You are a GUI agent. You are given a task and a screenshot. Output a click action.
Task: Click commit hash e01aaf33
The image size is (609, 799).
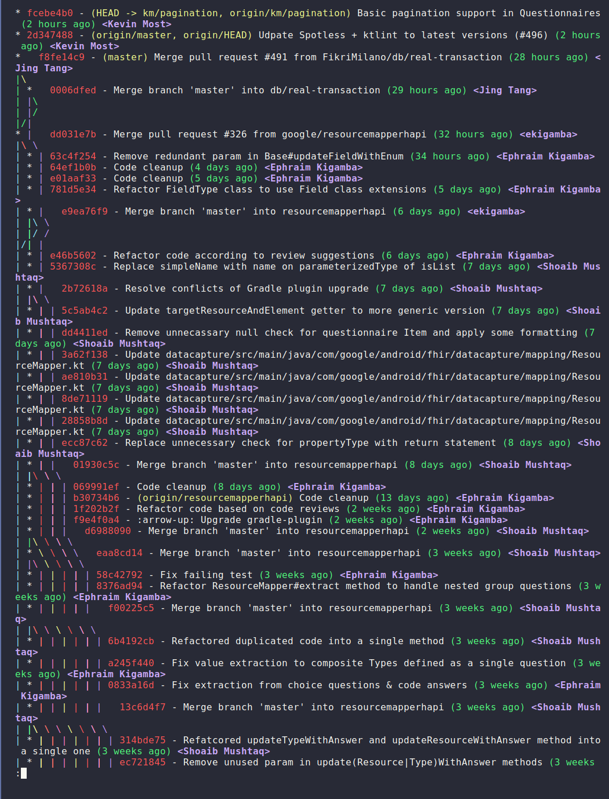(x=73, y=178)
